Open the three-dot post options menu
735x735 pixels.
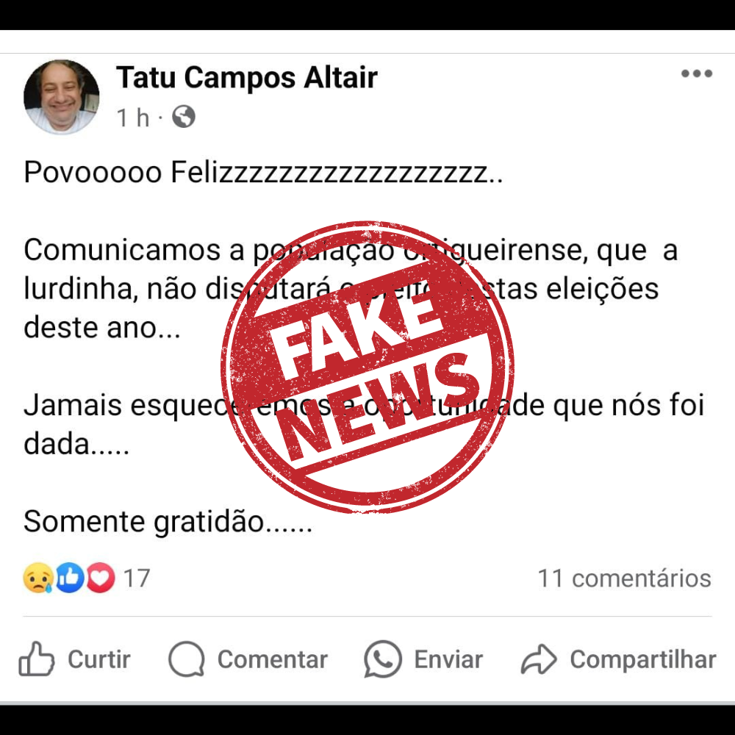click(697, 73)
